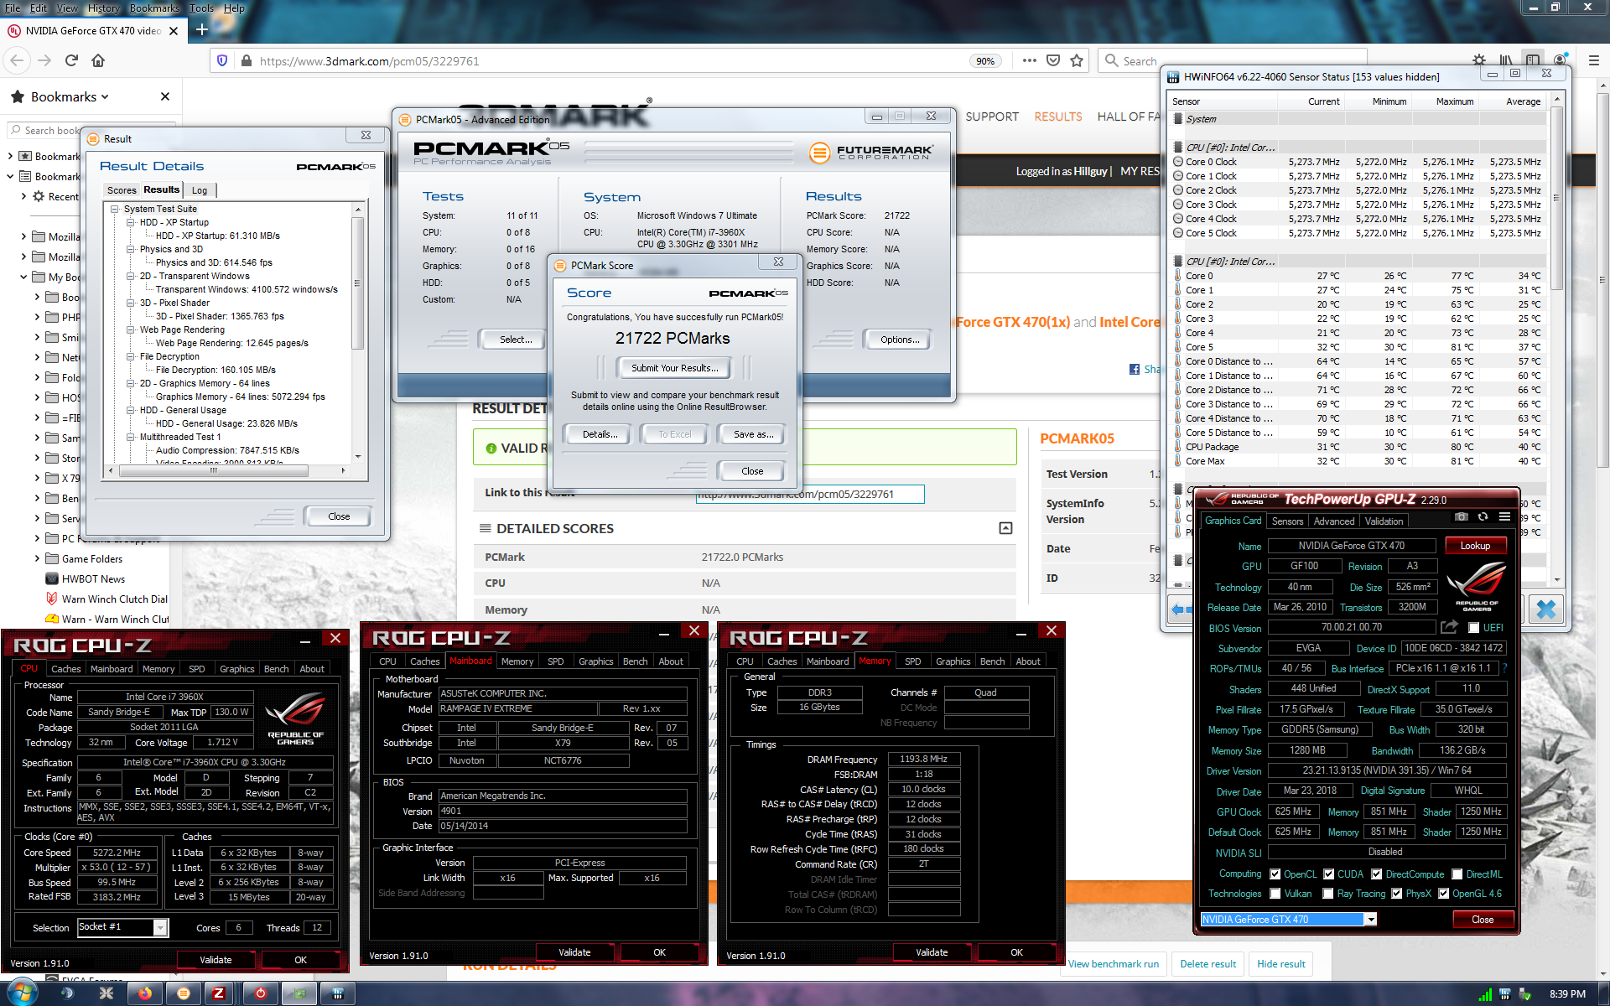Toggle the Ray Tracing checkbox

(x=1327, y=894)
